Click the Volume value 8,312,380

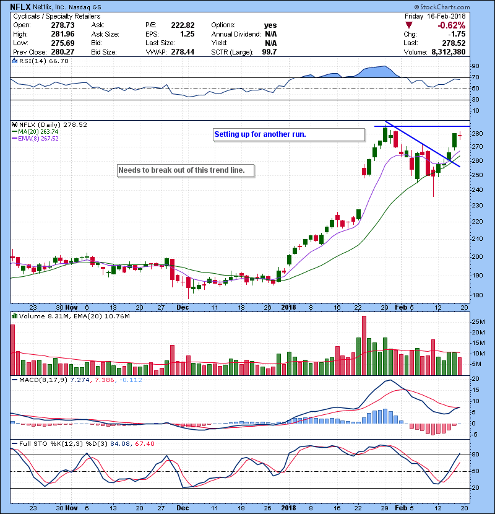448,52
